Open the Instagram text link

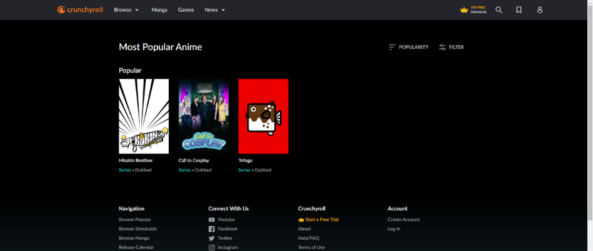click(x=228, y=247)
